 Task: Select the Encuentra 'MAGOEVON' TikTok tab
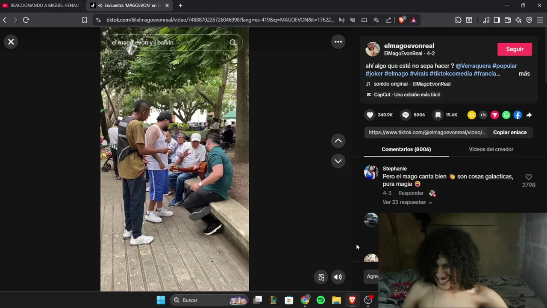(x=129, y=6)
